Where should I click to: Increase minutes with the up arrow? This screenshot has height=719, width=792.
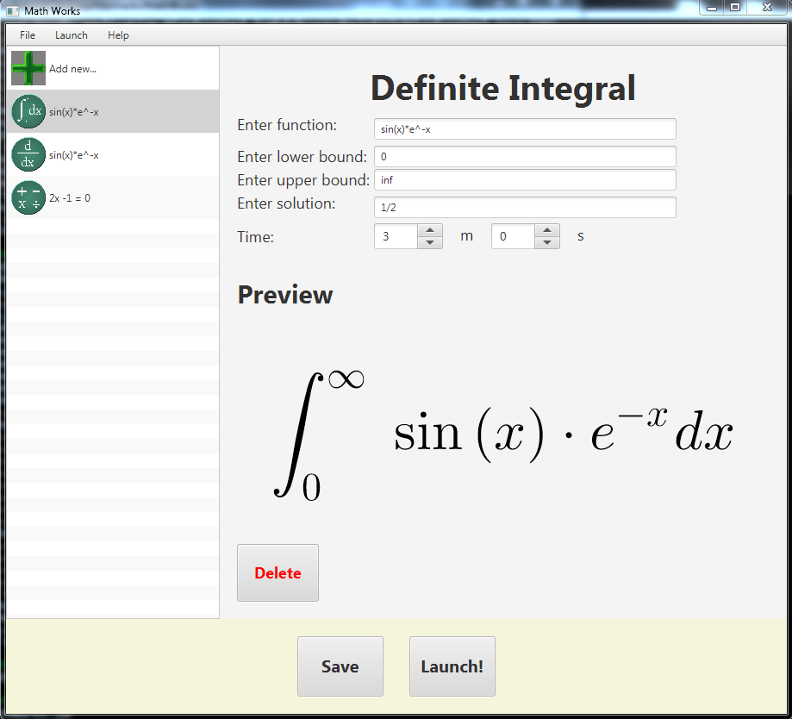click(x=430, y=230)
